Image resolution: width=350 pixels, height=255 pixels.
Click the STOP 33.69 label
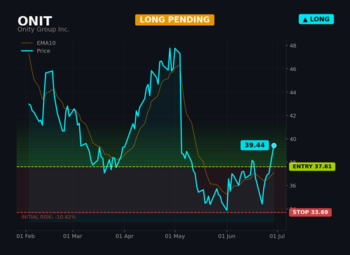(310, 212)
